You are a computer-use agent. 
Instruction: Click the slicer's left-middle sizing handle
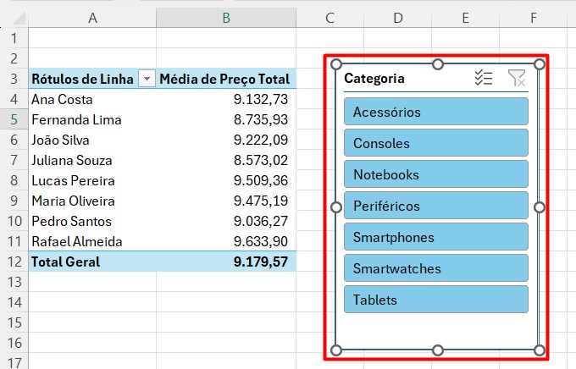[336, 207]
